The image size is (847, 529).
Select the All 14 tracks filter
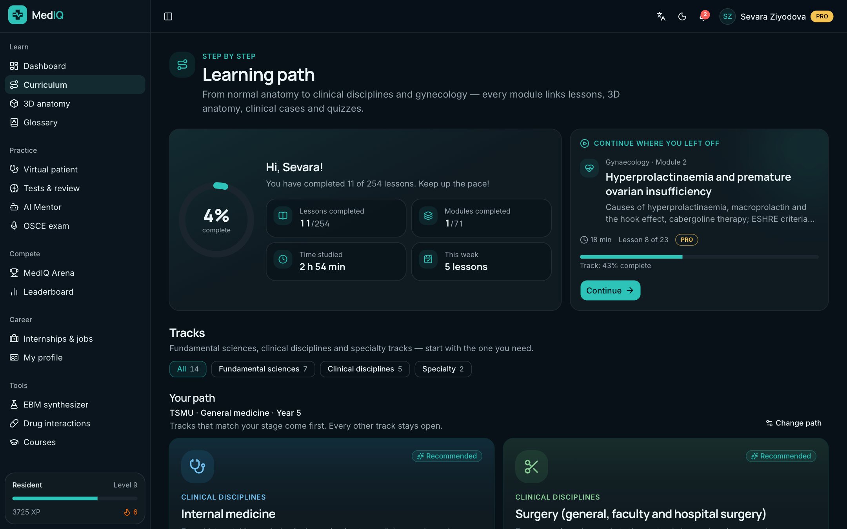[188, 369]
